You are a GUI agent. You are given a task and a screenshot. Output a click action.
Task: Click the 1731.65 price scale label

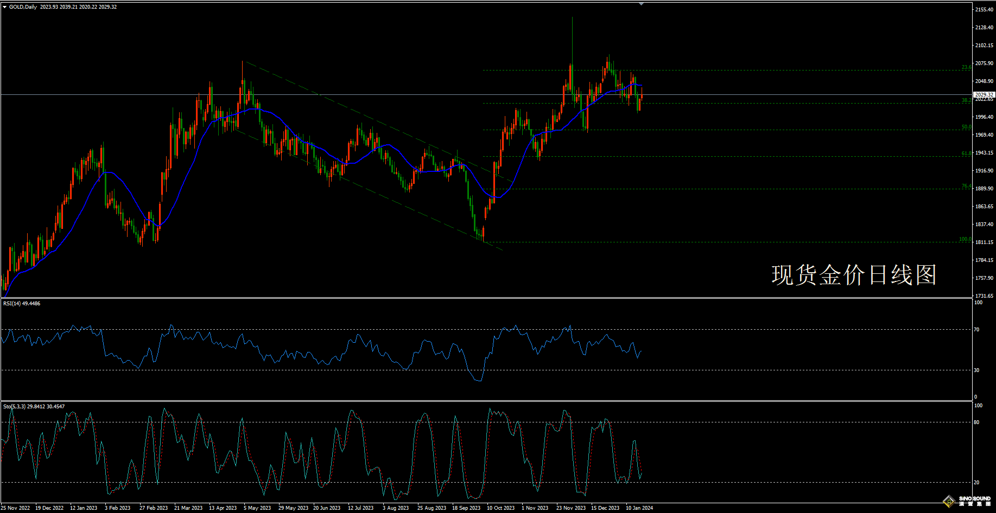(x=984, y=296)
